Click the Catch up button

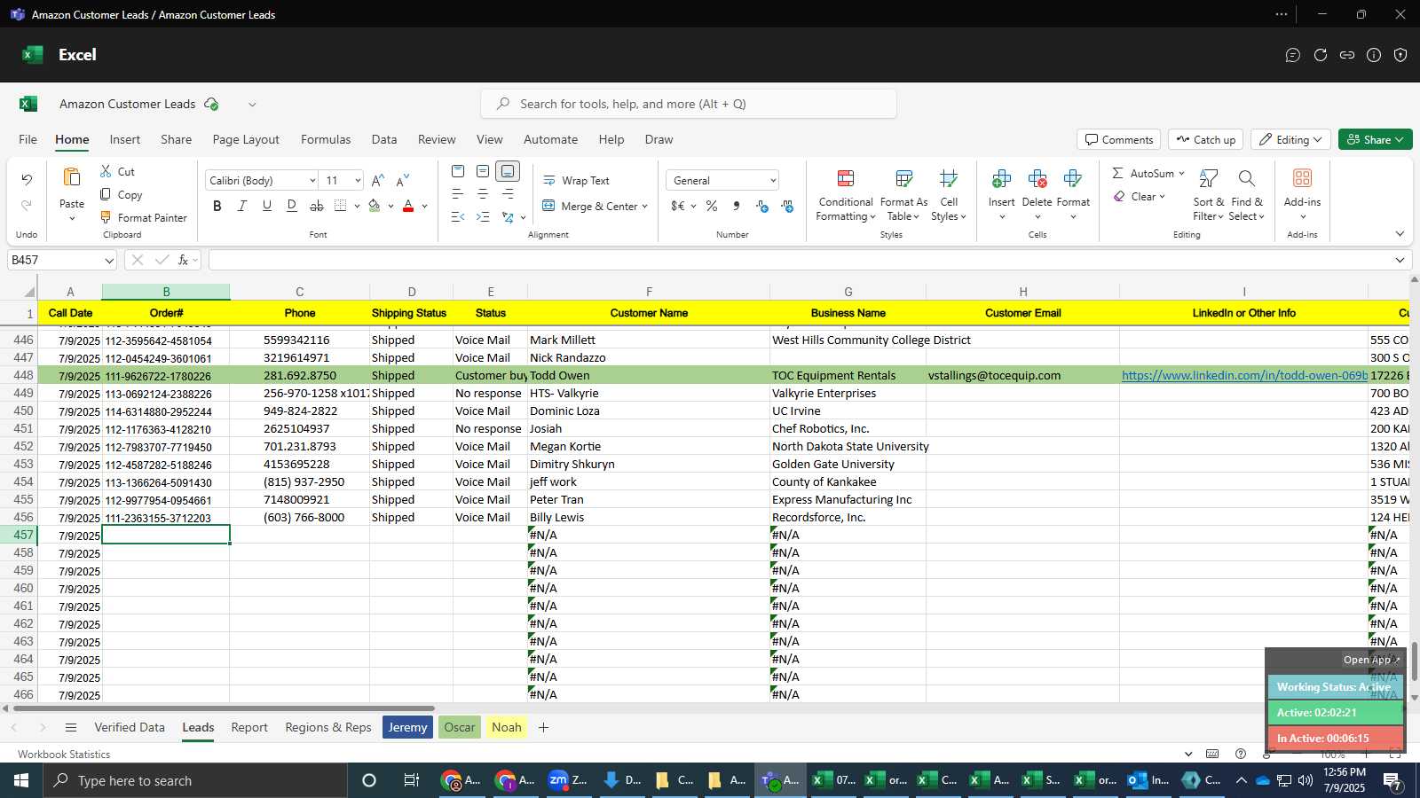(x=1205, y=139)
